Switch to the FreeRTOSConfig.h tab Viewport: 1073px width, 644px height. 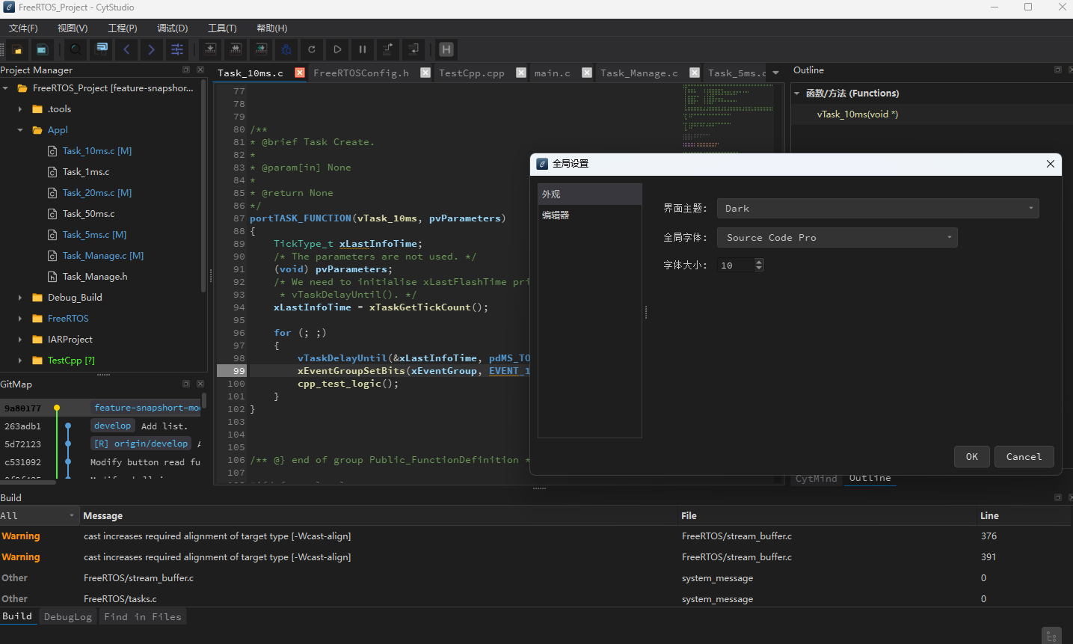point(361,73)
